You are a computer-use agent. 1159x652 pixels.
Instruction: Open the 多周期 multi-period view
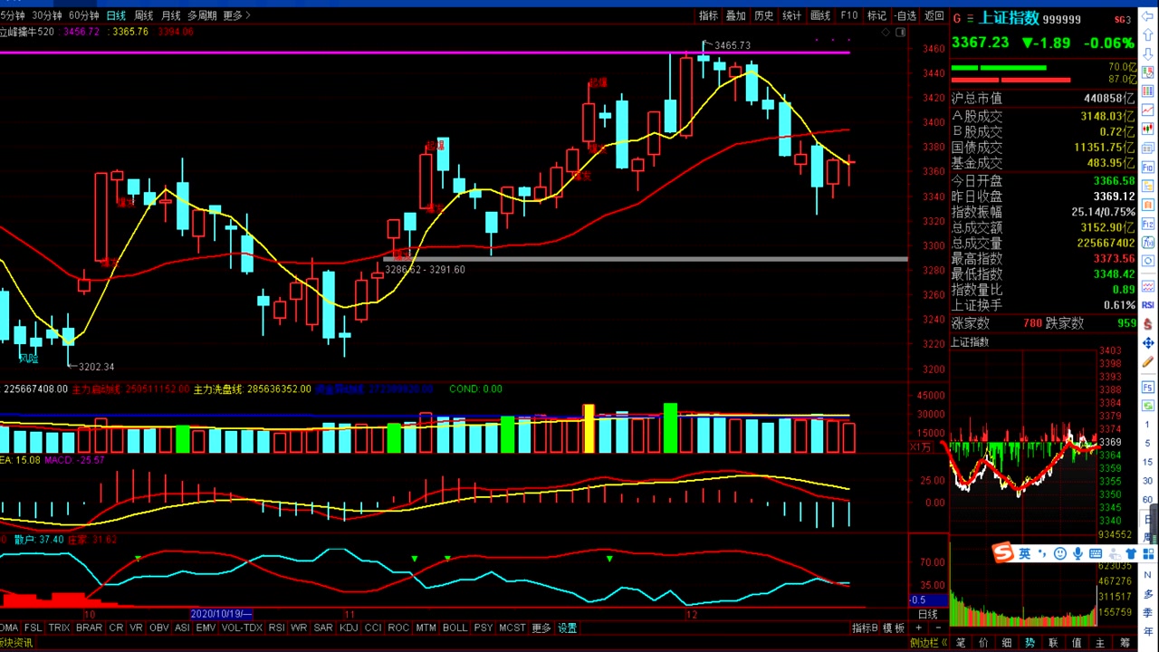[202, 15]
